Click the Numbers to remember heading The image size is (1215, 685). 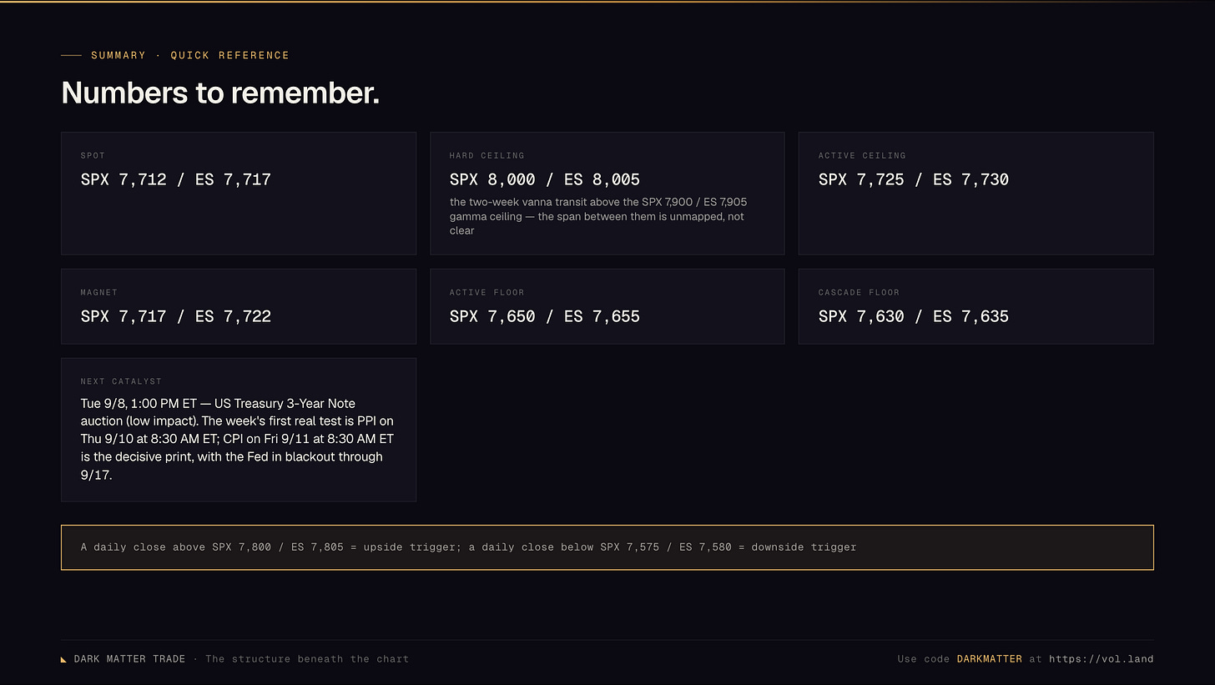coord(220,93)
